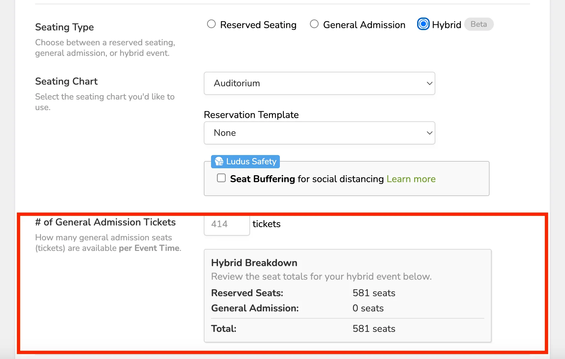Image resolution: width=565 pixels, height=359 pixels.
Task: Expand the Reservation Template dropdown
Action: (x=319, y=133)
